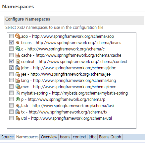Click the context namespace icon
The width and height of the screenshot is (145, 143).
(x=18, y=61)
